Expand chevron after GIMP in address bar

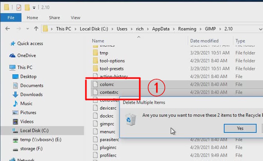click(x=220, y=29)
